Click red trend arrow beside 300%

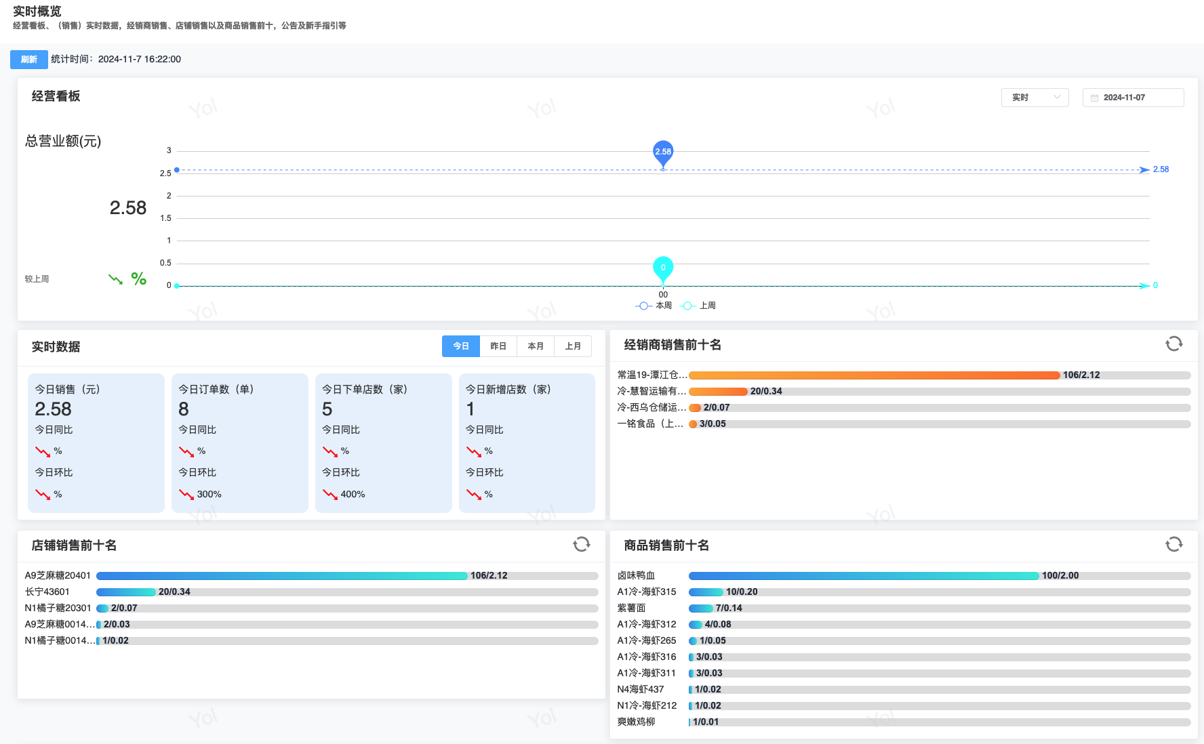(x=186, y=495)
